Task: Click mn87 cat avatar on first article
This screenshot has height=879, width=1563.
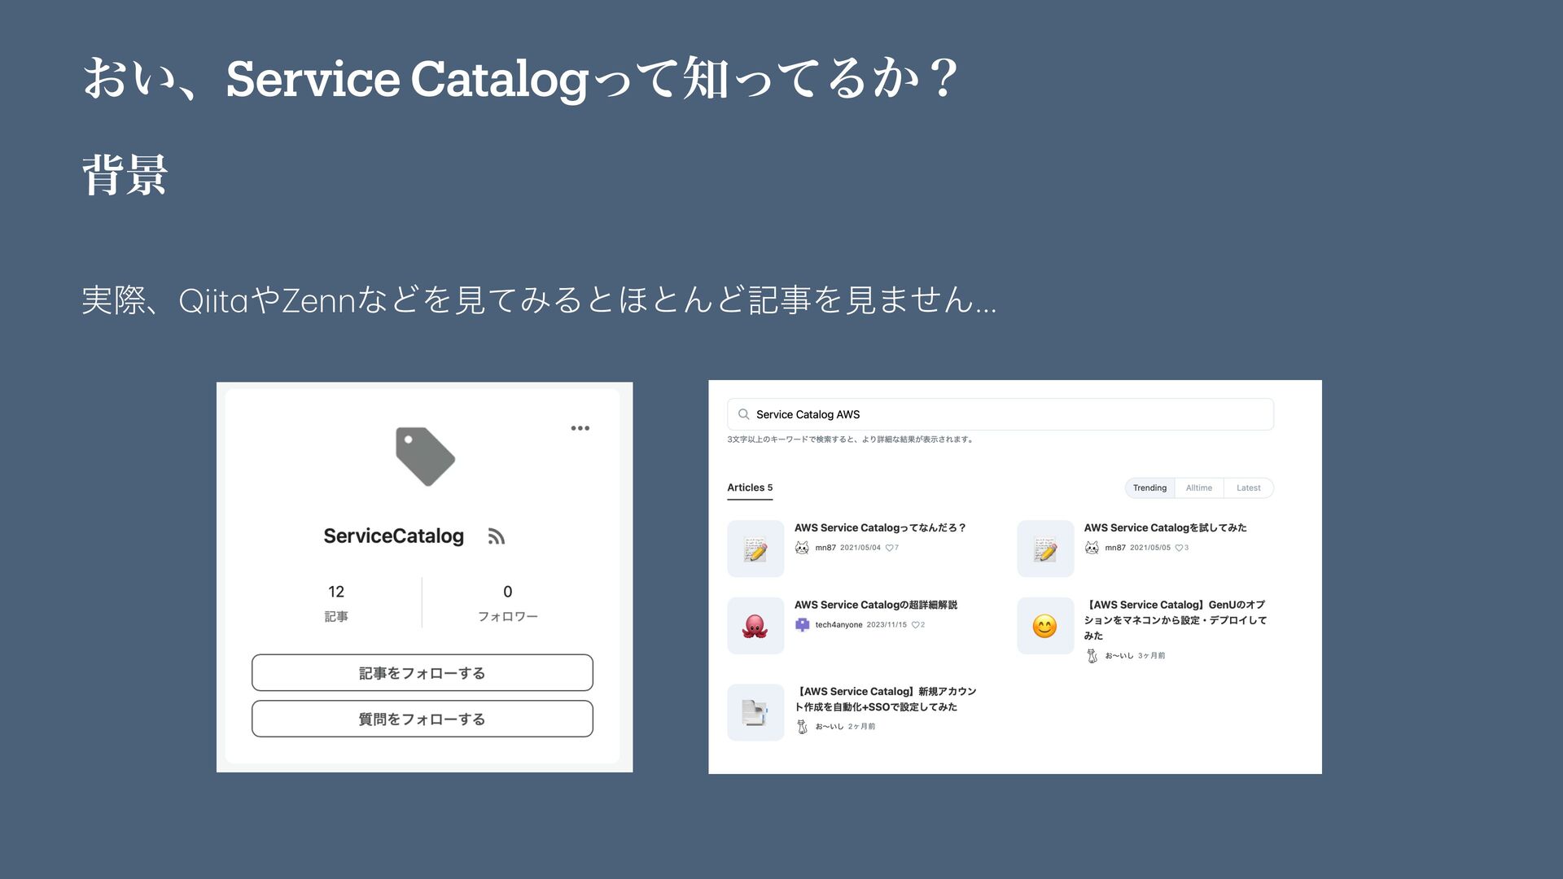Action: click(802, 548)
